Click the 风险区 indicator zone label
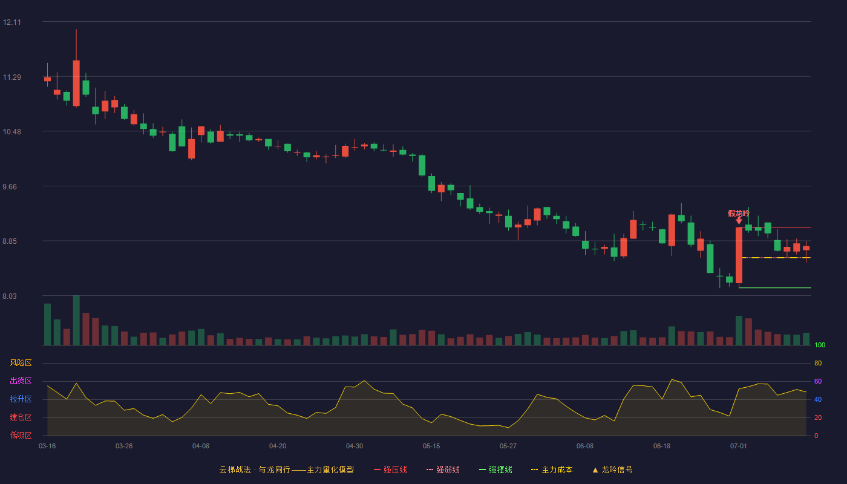This screenshot has height=484, width=847. pyautogui.click(x=21, y=363)
